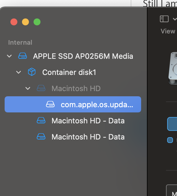Open the View dropdown chevron in toolbar
Image resolution: width=177 pixels, height=196 pixels.
[x=174, y=19]
